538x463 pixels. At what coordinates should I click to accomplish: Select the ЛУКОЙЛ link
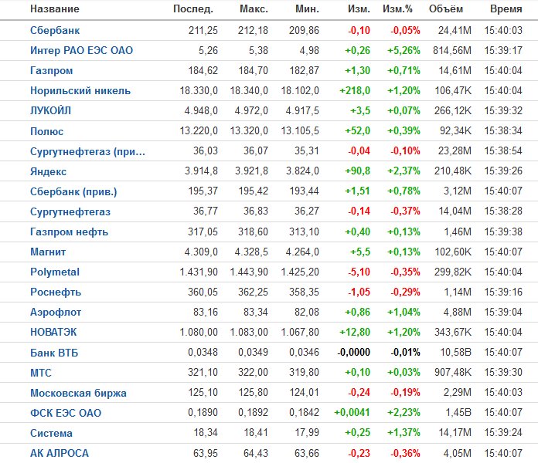coord(50,110)
